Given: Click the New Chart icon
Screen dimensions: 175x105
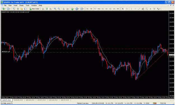Looking at the screenshot, I should [x=3, y=9].
